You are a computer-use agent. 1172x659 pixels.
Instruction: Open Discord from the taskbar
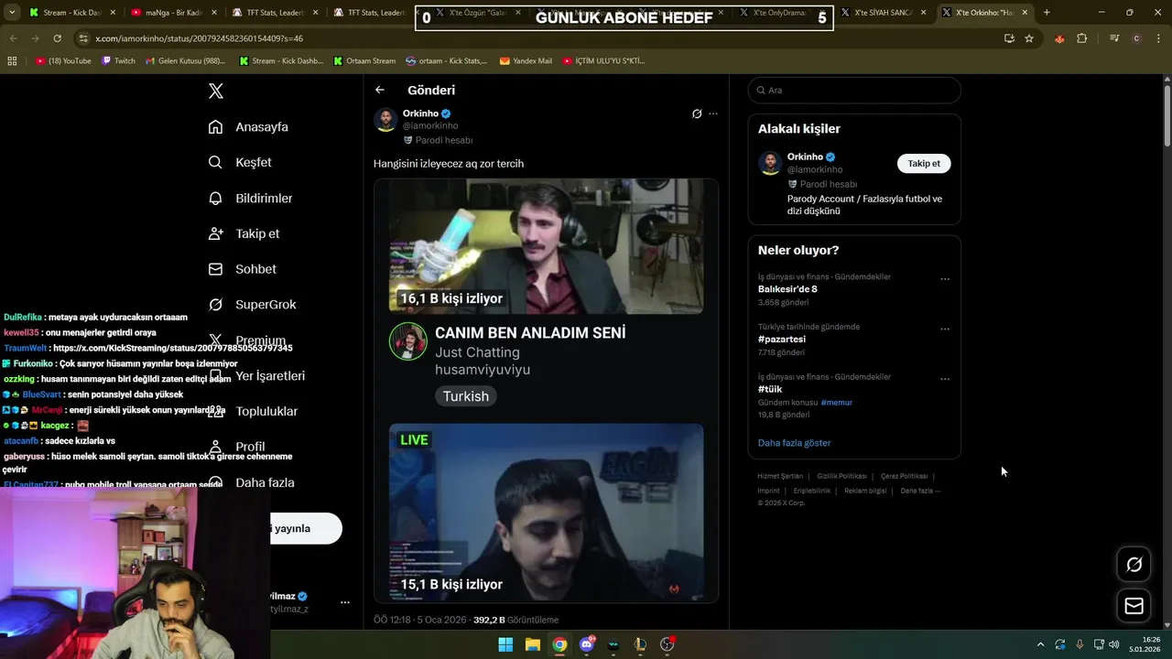click(x=587, y=644)
